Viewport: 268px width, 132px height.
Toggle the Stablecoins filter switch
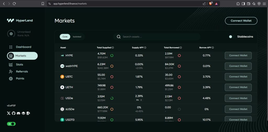(x=232, y=37)
